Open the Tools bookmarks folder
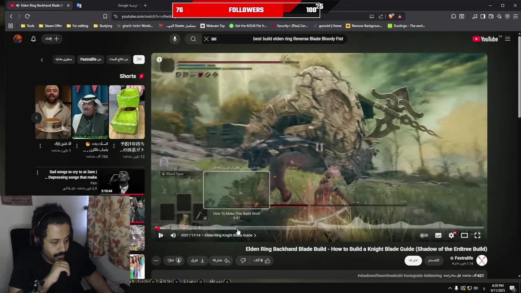Viewport: 521px width, 293px height. pos(27,26)
